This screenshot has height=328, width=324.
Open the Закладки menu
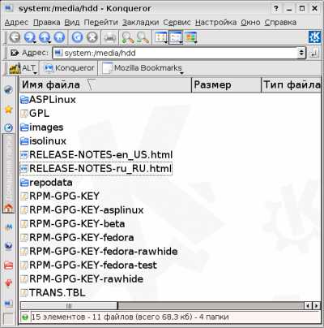coord(140,23)
